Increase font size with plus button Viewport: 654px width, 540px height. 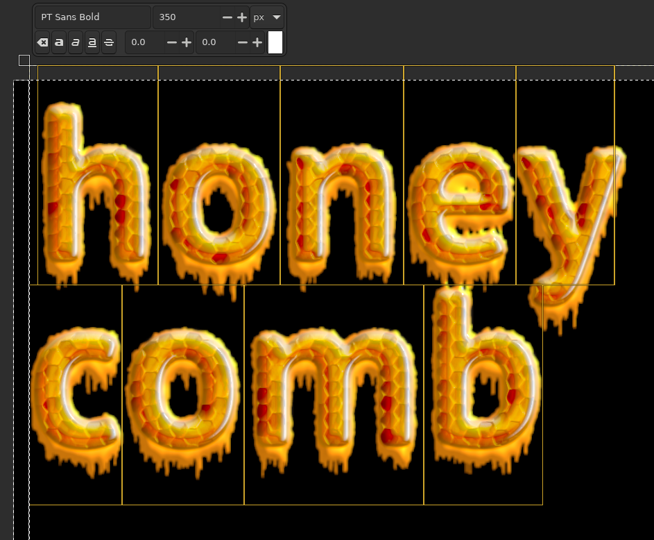[242, 17]
